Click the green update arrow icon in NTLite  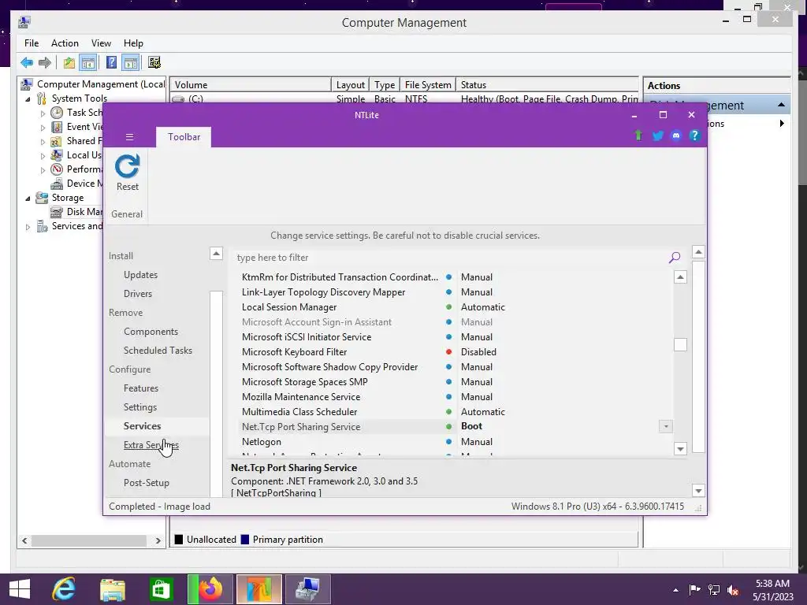pyautogui.click(x=638, y=135)
